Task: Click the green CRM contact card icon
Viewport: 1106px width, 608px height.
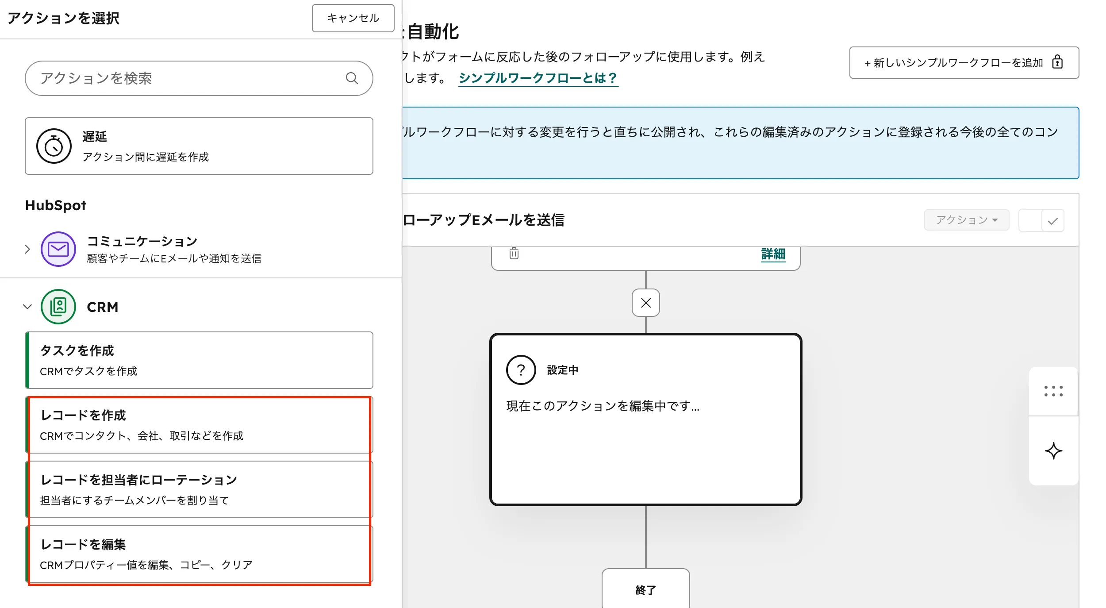Action: 58,306
